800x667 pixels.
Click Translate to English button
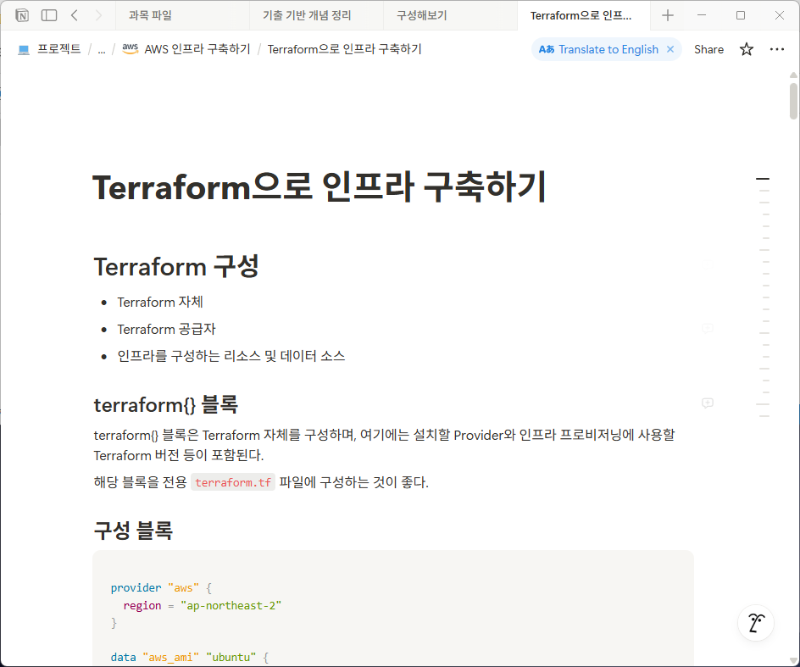click(608, 49)
